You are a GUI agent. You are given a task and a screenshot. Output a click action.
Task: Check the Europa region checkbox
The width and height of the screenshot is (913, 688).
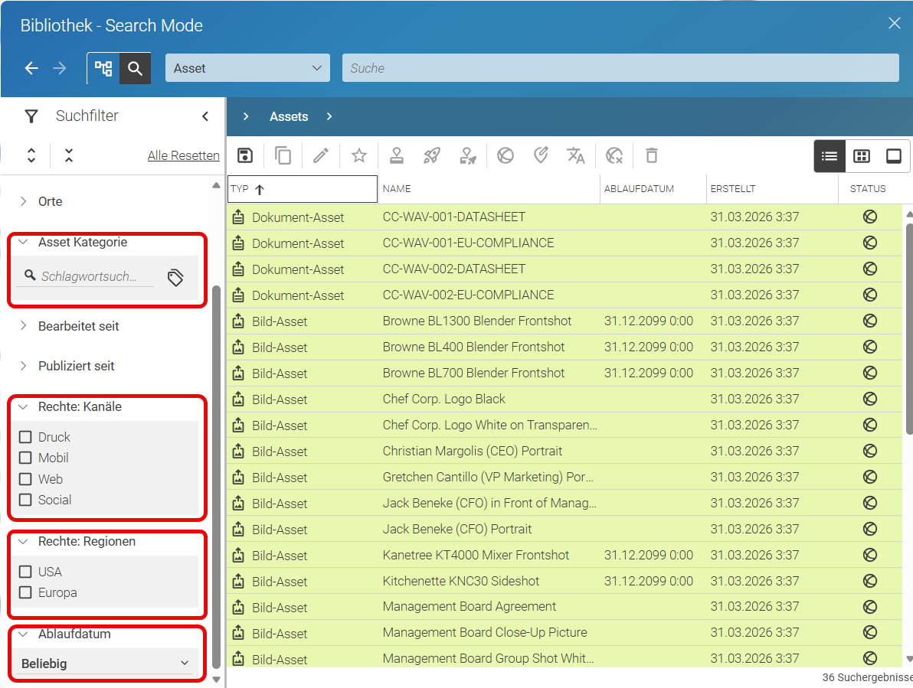(x=25, y=592)
